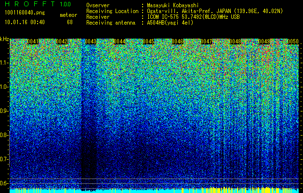
Task: Click the meteor count 68
Action: 70,22
